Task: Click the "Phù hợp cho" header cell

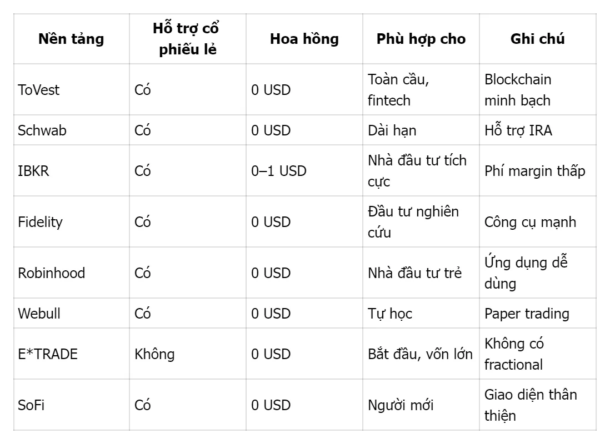Action: click(421, 39)
